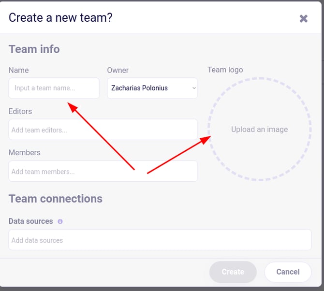Click the Create a new team title

(x=60, y=17)
